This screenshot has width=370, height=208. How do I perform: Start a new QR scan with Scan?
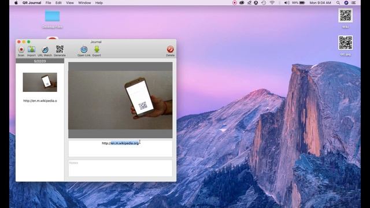pos(21,51)
